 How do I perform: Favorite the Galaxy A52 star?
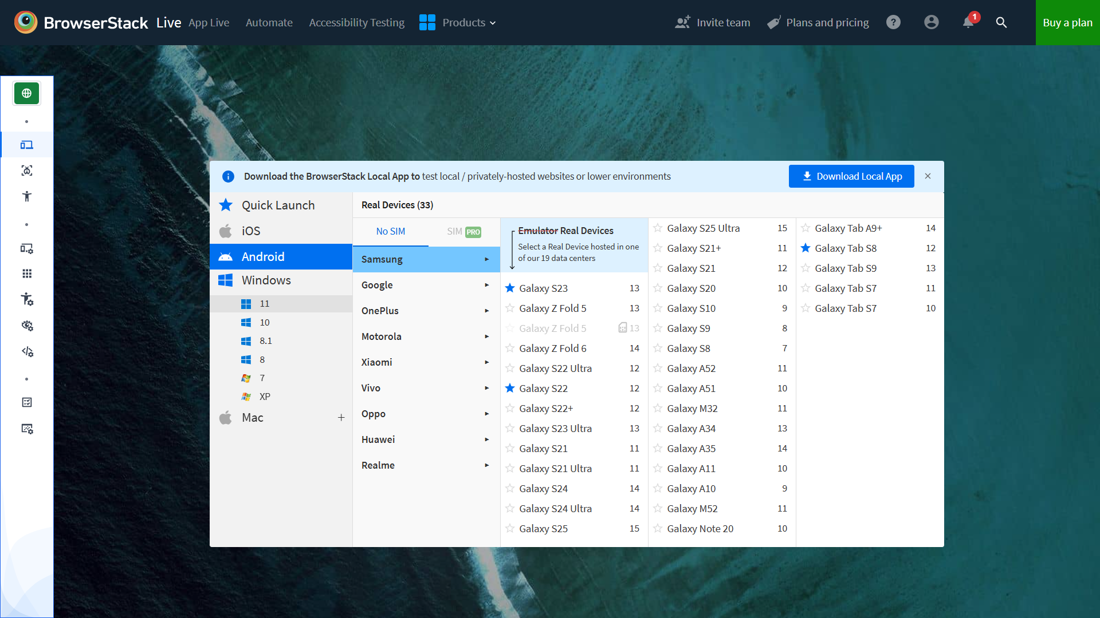658,368
